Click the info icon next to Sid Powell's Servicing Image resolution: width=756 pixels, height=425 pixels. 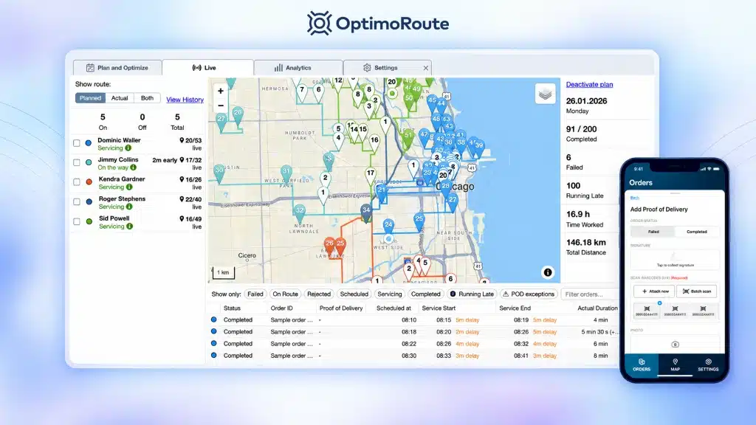click(x=129, y=227)
